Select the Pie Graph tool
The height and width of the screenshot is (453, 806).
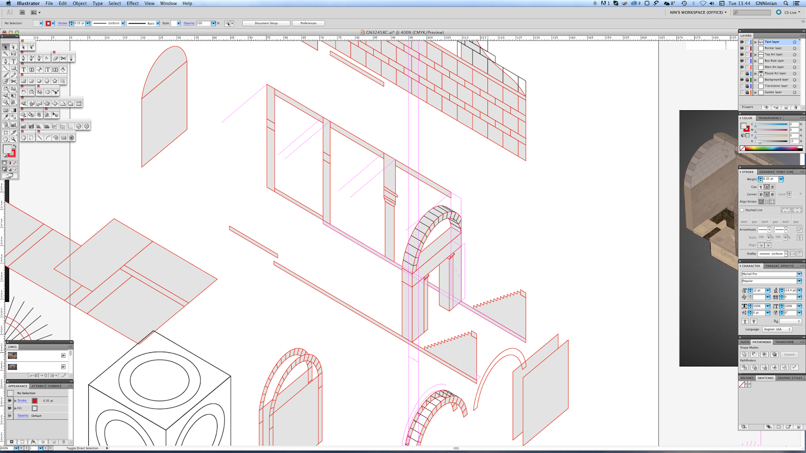(79, 126)
